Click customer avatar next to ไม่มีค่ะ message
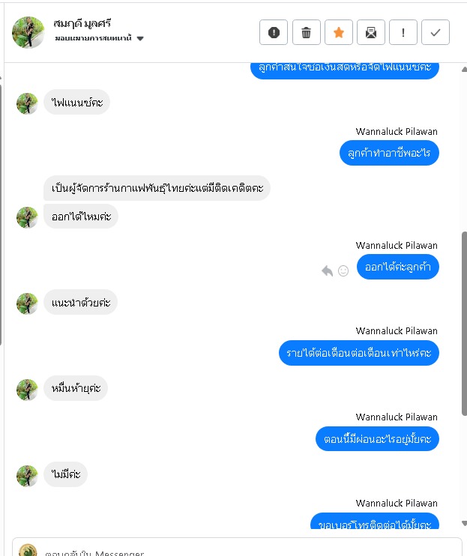 (x=27, y=476)
